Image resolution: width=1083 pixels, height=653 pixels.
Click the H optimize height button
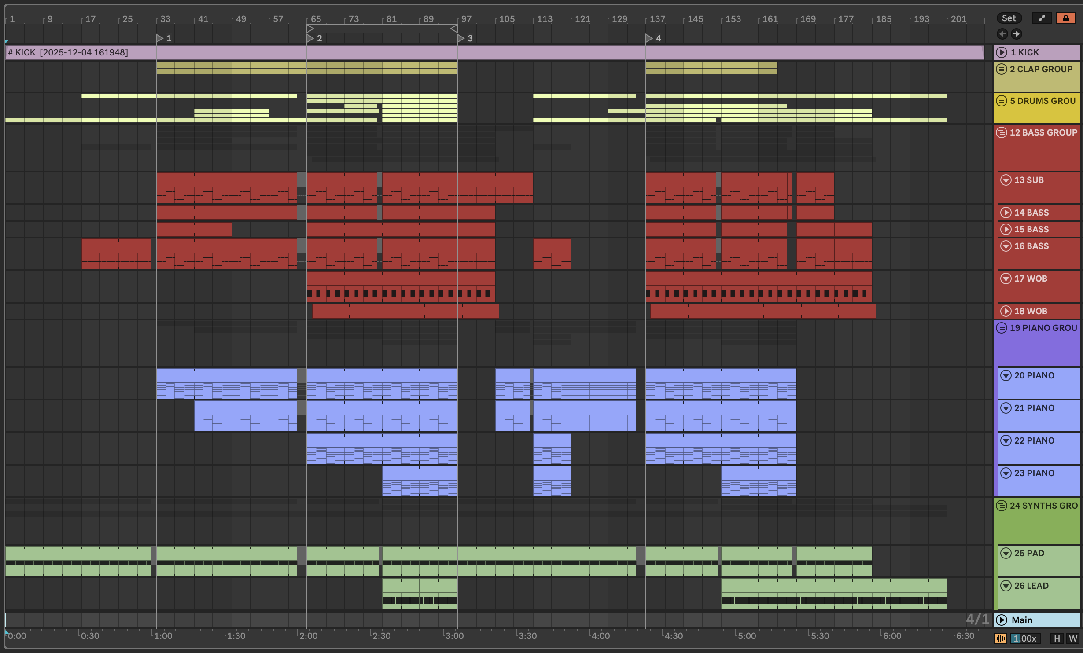click(1057, 638)
